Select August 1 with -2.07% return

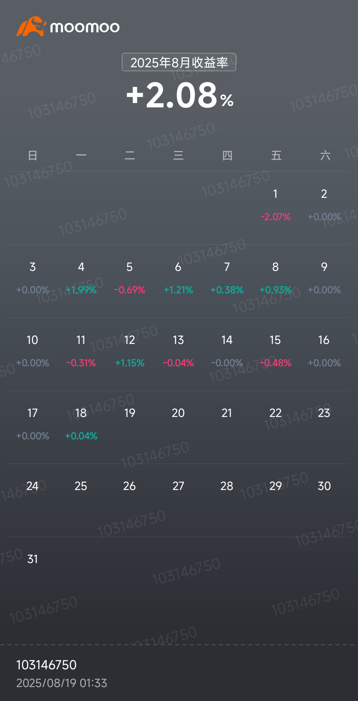click(x=275, y=205)
